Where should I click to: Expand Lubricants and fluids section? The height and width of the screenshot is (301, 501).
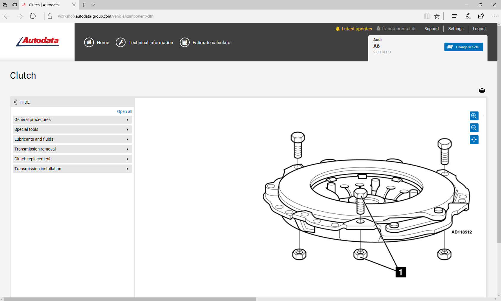[72, 139]
